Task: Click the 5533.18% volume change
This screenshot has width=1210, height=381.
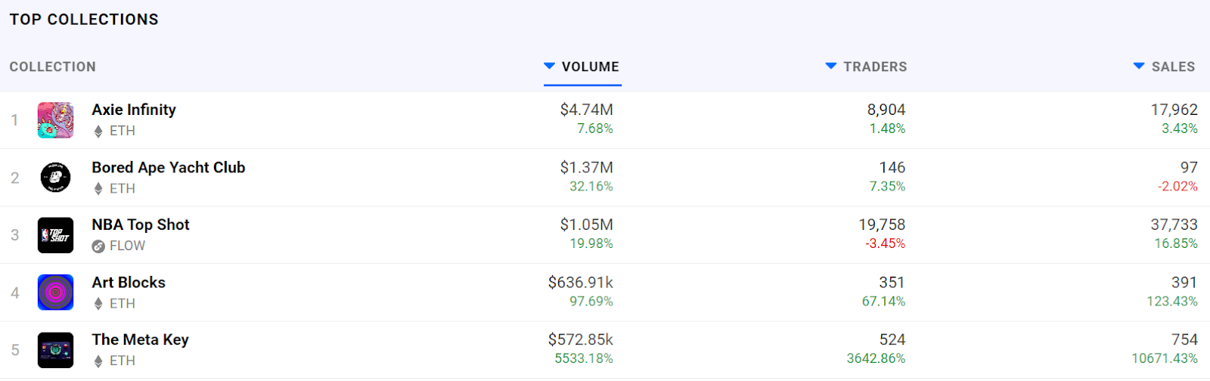Action: click(x=584, y=358)
